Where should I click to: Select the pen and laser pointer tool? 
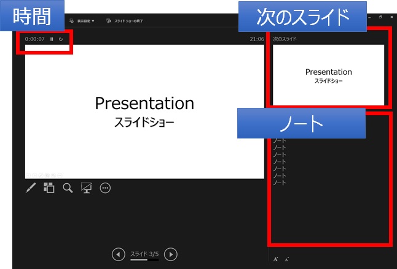point(31,188)
